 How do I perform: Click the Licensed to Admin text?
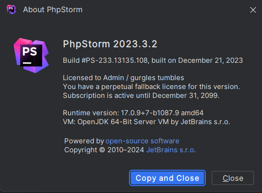(93, 78)
